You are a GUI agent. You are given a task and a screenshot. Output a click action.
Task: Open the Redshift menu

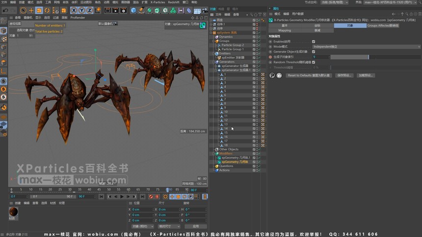(x=174, y=2)
